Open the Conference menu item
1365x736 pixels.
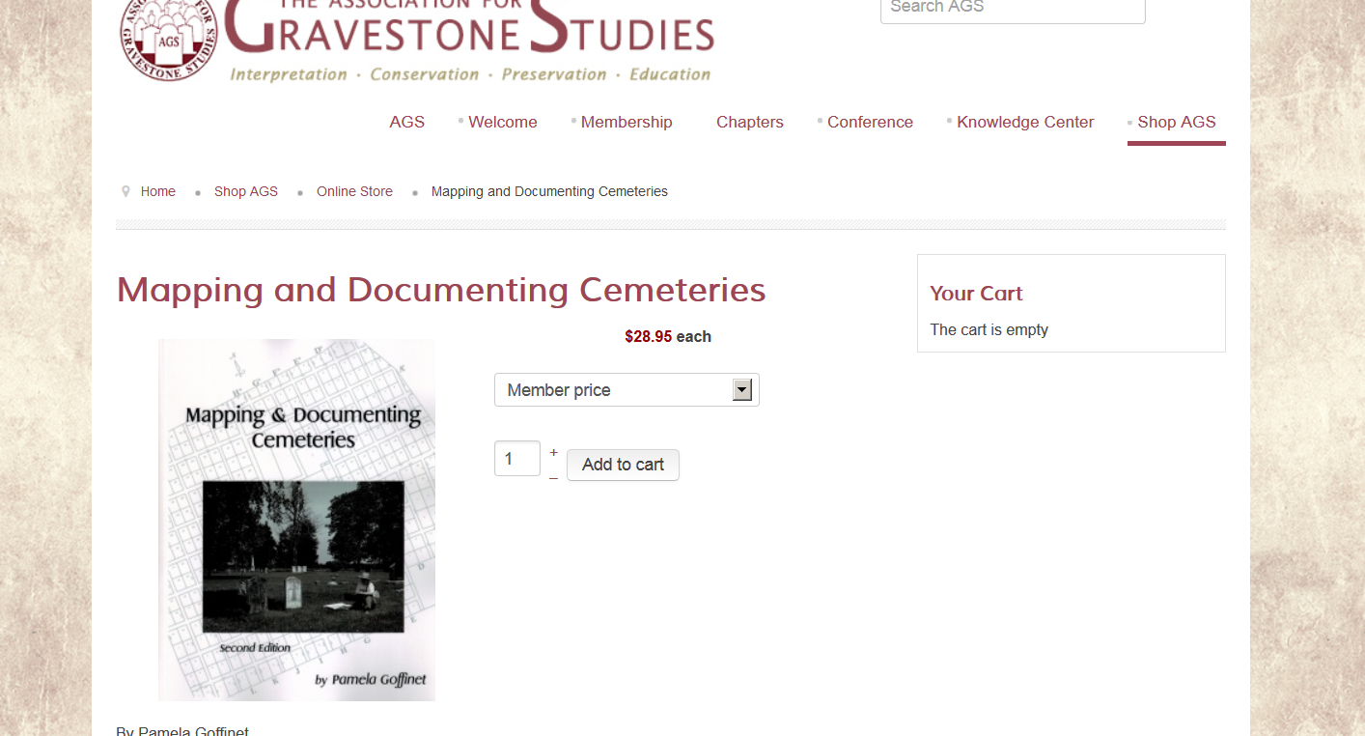tap(870, 122)
